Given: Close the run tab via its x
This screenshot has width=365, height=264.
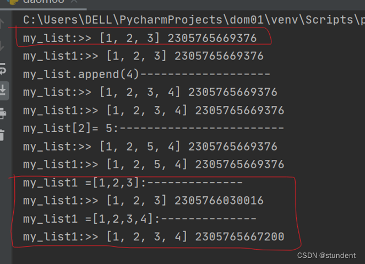Looking at the screenshot, I should pyautogui.click(x=74, y=2).
